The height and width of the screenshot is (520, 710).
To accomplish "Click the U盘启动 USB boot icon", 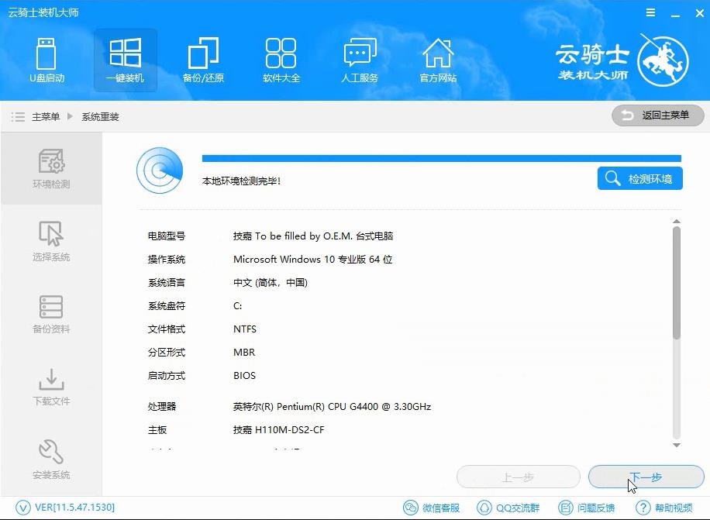I will tap(47, 60).
